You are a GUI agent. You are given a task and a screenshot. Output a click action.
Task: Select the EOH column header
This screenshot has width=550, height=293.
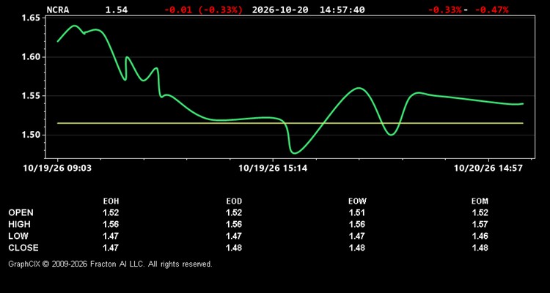111,201
